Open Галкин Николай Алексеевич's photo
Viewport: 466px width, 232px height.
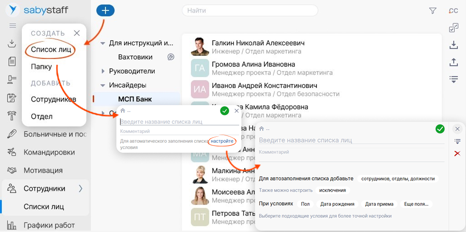(200, 47)
